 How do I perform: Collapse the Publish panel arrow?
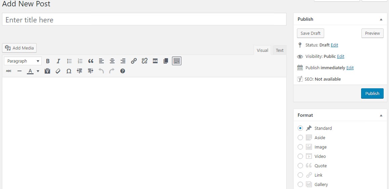point(381,19)
